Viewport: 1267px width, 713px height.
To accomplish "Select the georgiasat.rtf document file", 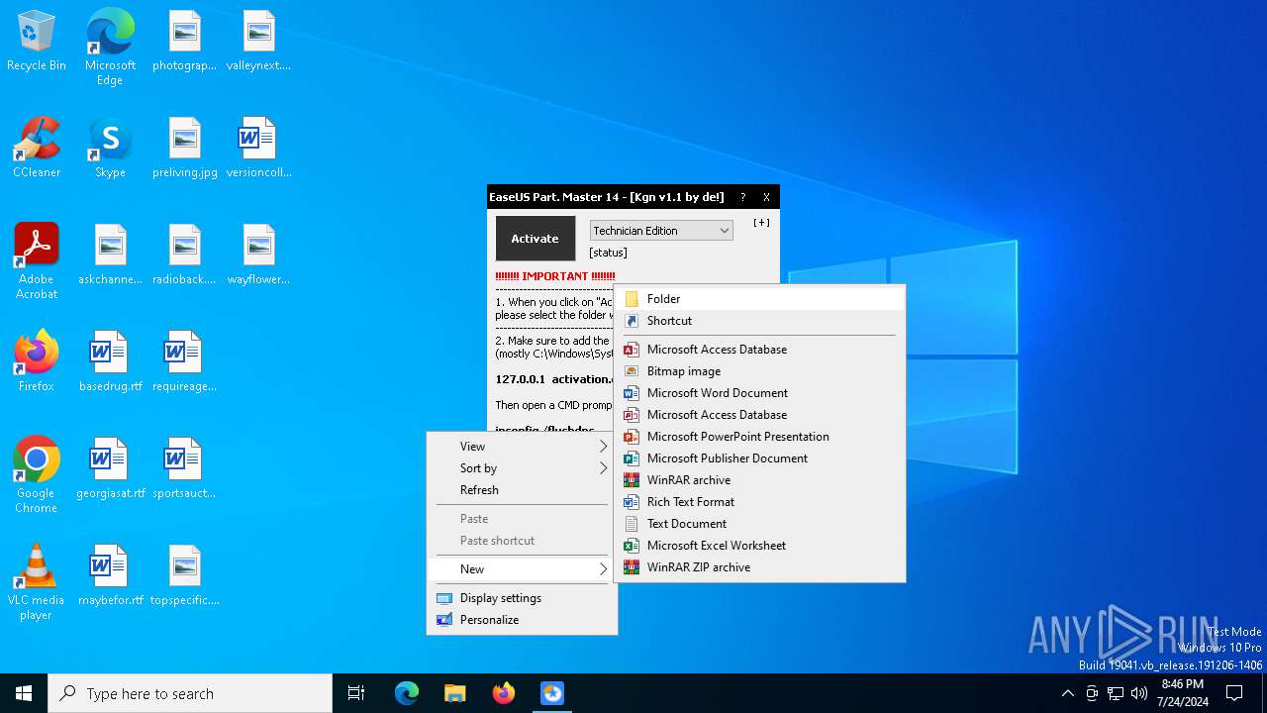I will [110, 469].
